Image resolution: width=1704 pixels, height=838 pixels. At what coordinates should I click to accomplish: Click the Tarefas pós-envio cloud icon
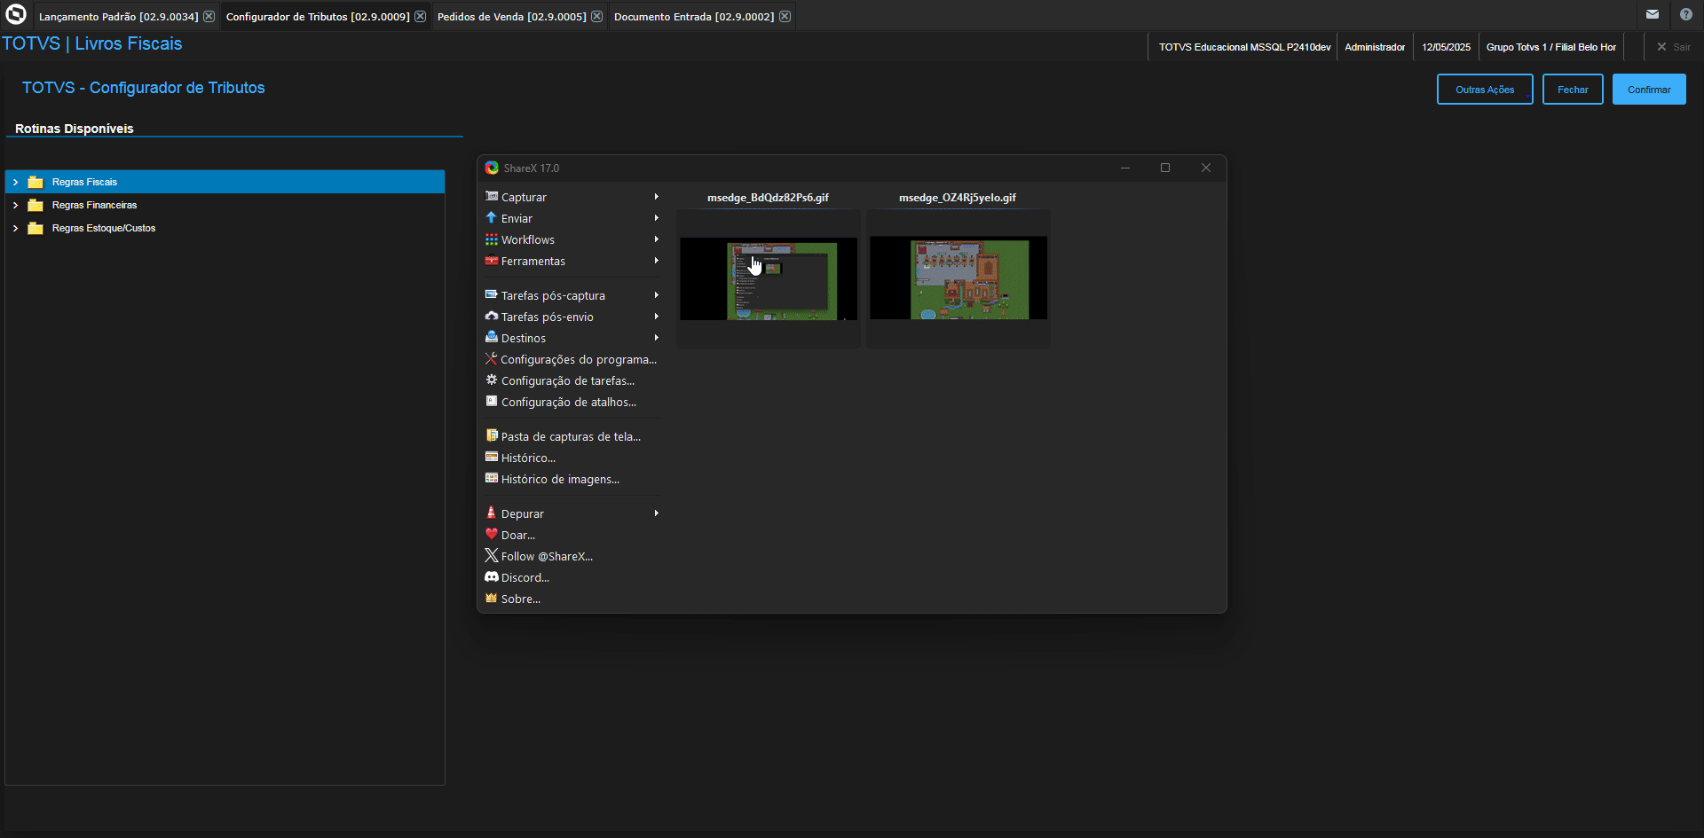click(492, 316)
